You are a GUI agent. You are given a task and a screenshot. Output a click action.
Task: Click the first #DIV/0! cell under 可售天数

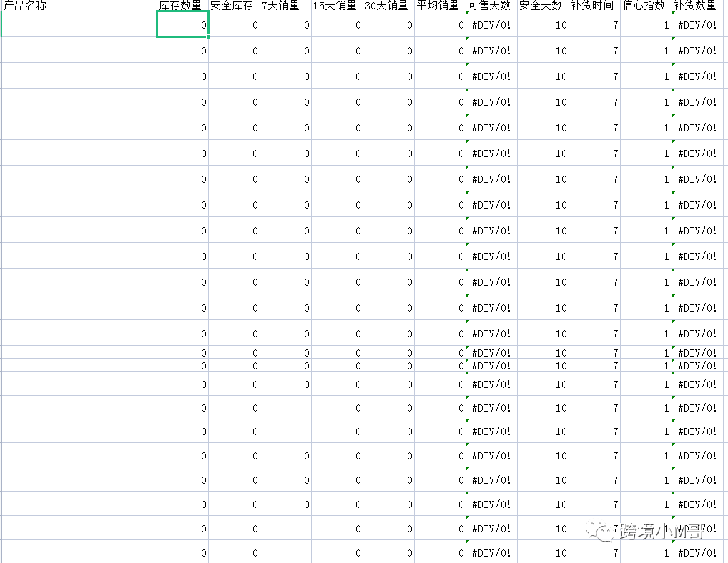tap(491, 25)
